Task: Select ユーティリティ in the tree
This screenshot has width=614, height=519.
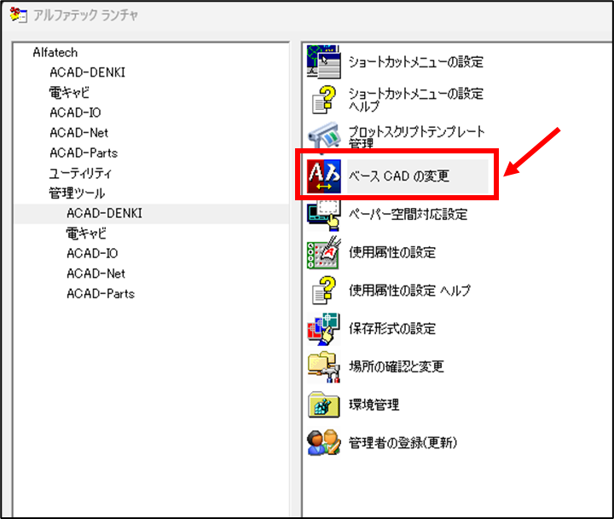Action: point(80,173)
